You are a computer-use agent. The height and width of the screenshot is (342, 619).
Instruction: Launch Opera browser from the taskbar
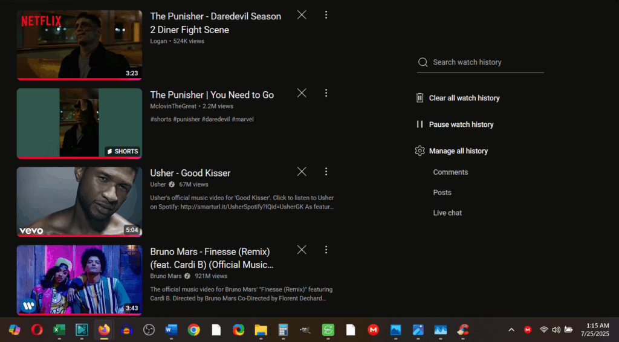click(x=37, y=330)
